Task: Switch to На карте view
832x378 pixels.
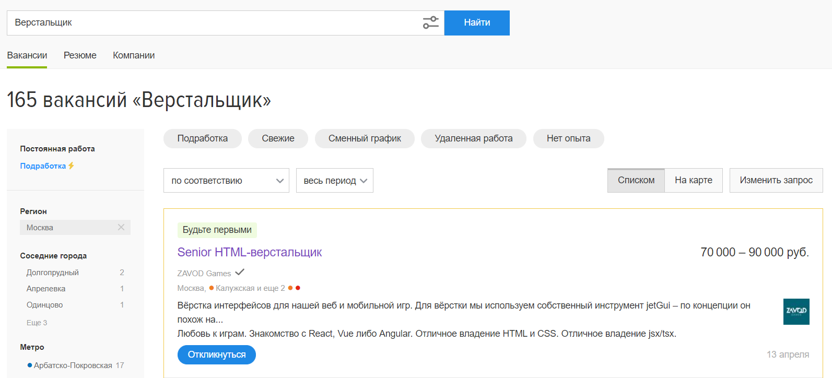Action: (694, 180)
